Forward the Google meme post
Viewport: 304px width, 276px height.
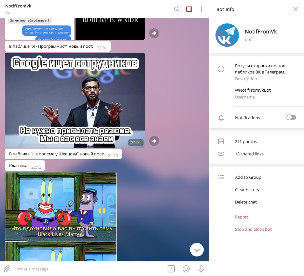tap(154, 141)
